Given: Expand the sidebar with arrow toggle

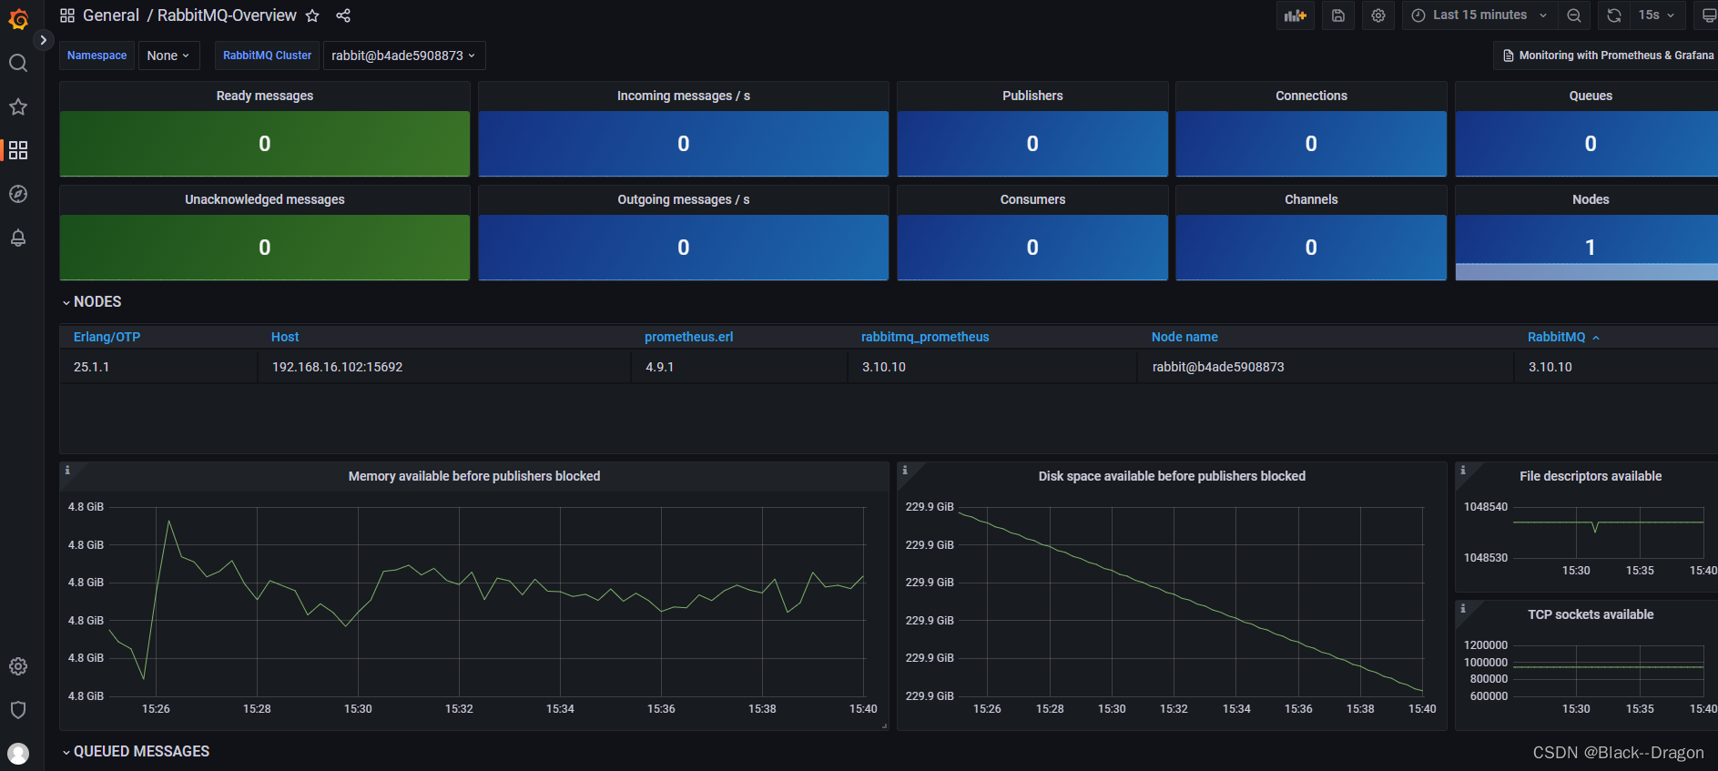Looking at the screenshot, I should coord(43,40).
